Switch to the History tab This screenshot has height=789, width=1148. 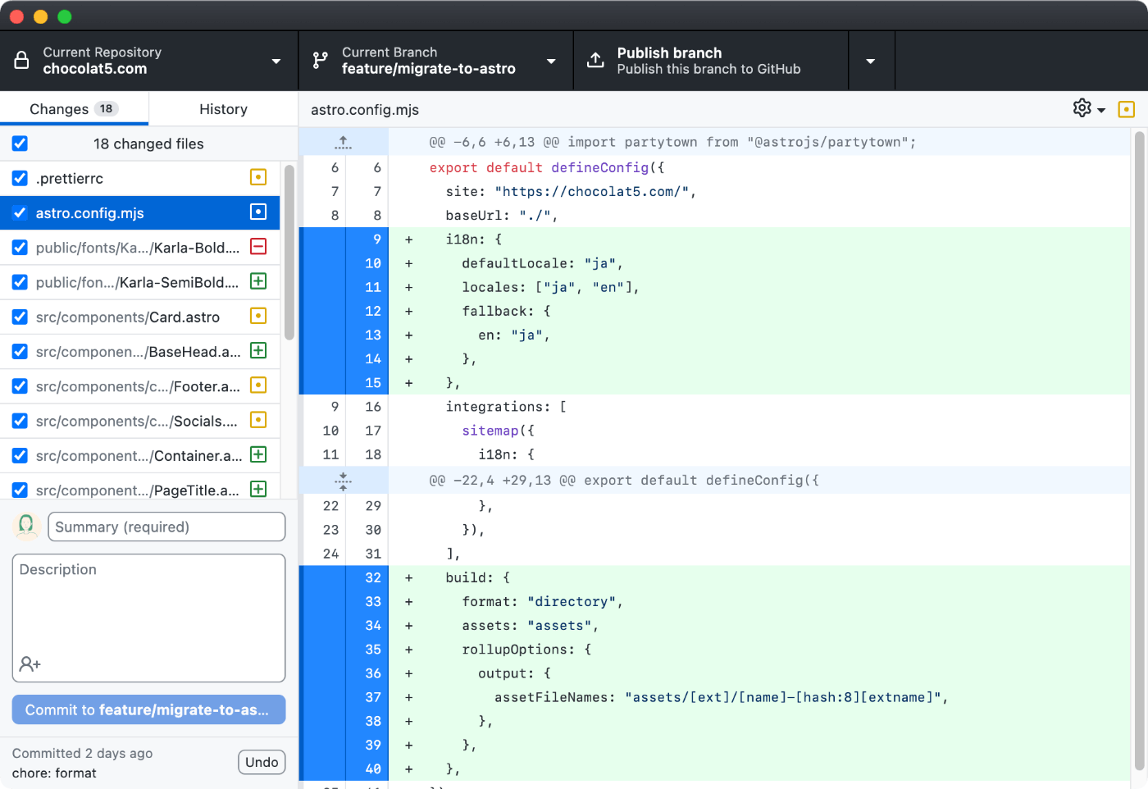coord(223,108)
